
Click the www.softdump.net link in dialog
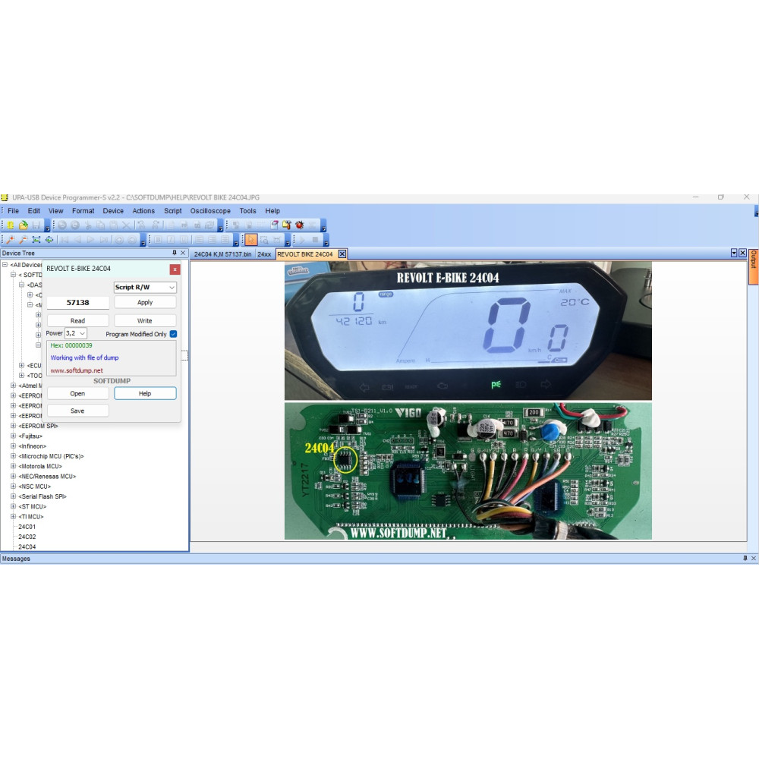pyautogui.click(x=77, y=370)
